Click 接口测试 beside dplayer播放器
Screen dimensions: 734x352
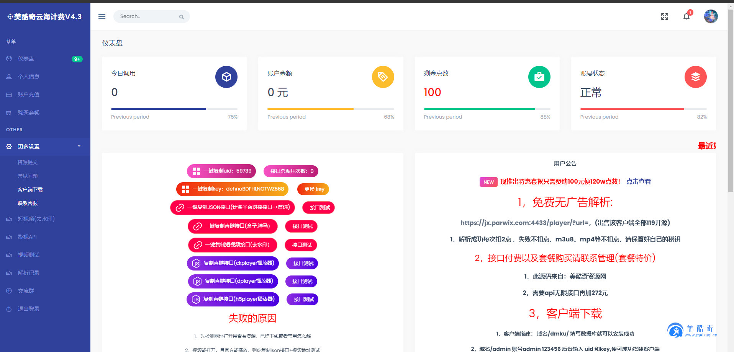tap(301, 281)
